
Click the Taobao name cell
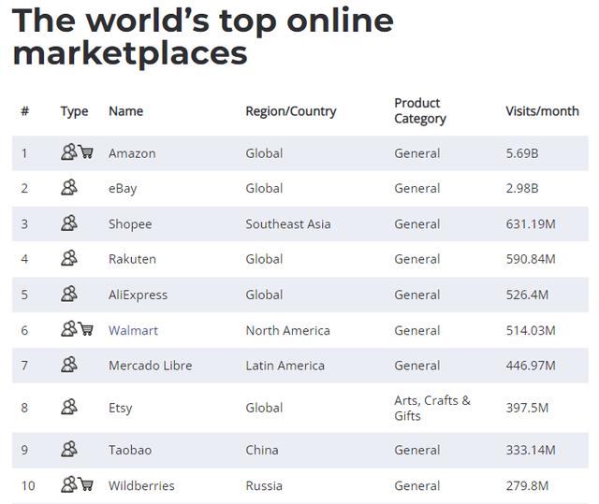click(130, 450)
